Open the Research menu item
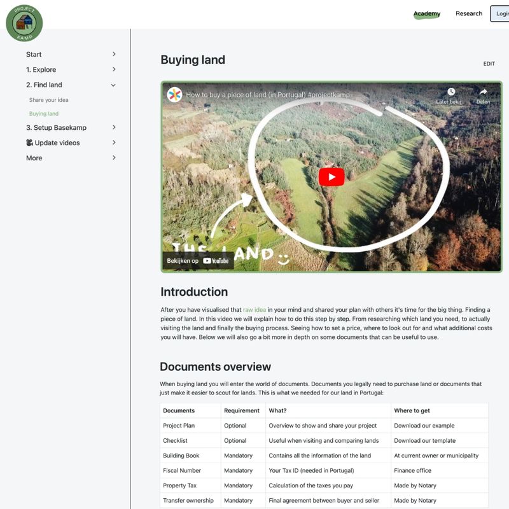 (x=469, y=14)
